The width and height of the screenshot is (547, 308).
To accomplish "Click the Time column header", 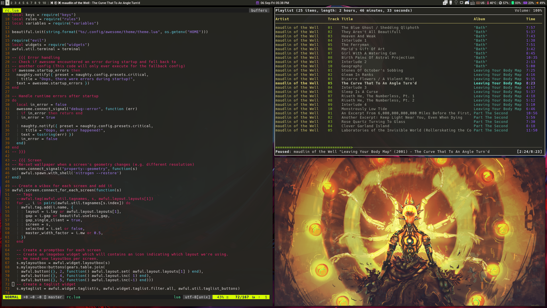I will (x=531, y=19).
